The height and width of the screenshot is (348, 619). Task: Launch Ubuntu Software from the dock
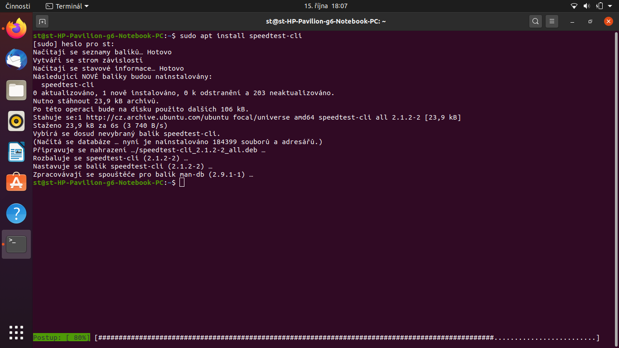pos(16,183)
